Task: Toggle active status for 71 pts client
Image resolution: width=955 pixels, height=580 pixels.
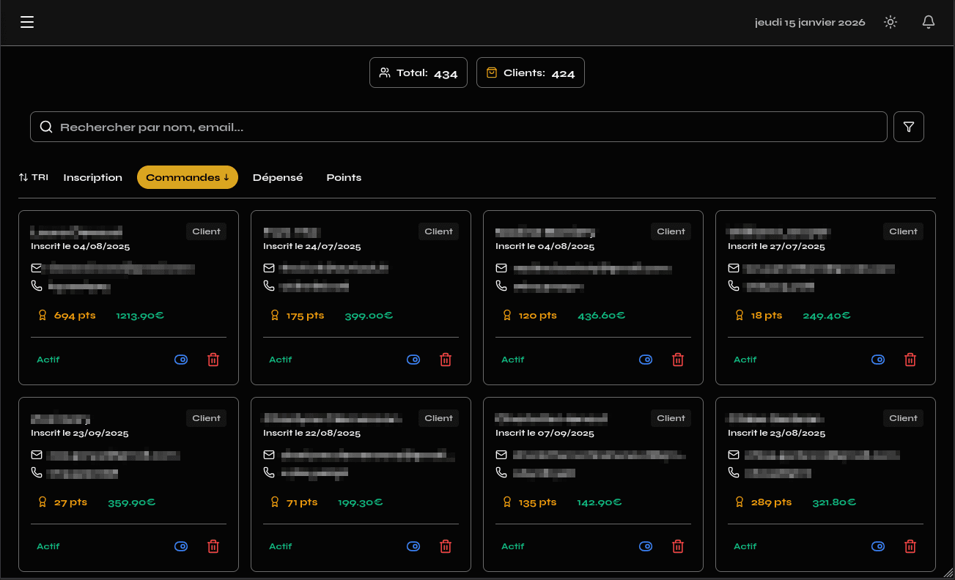Action: pos(413,546)
